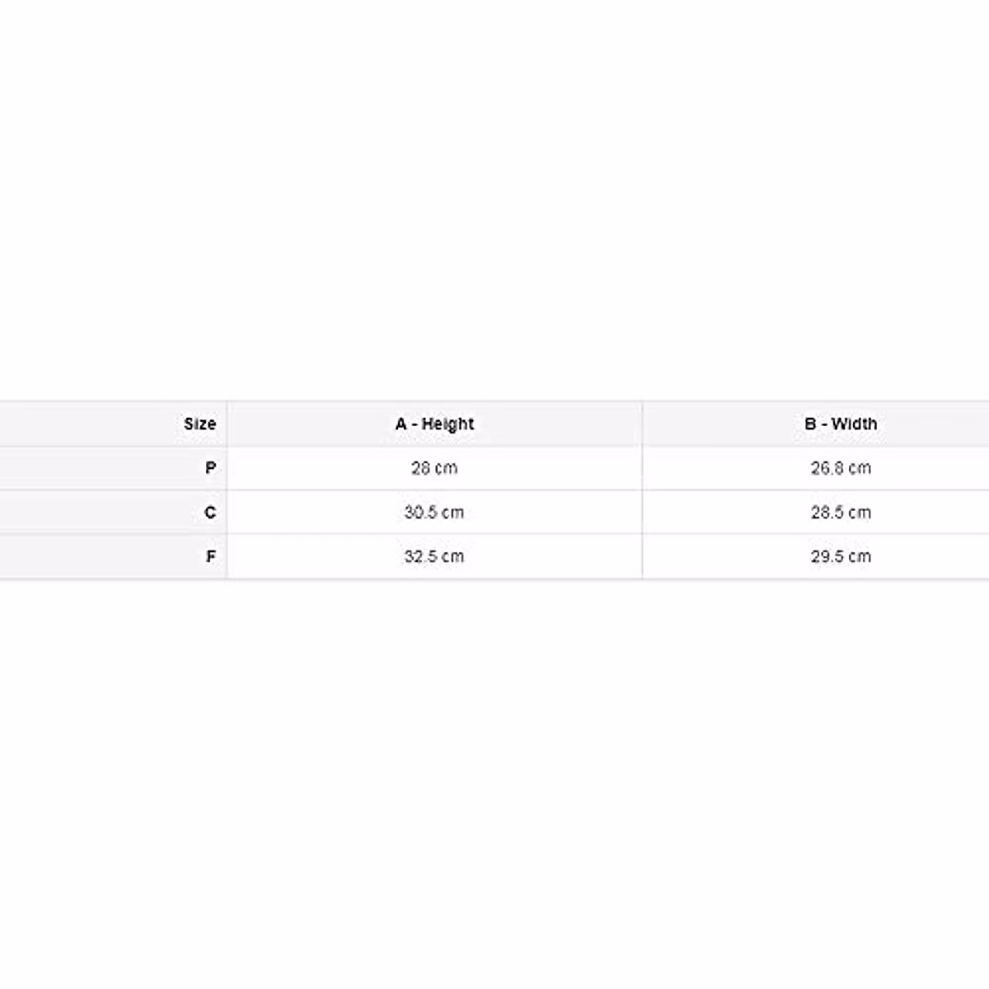Click the 30.5 cm height value
The height and width of the screenshot is (989, 989).
434,513
